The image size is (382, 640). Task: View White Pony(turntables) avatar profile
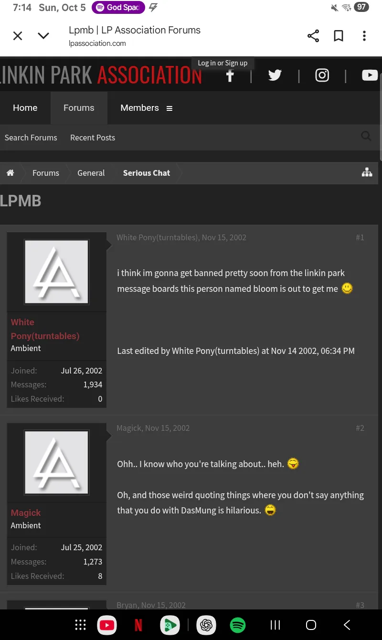(56, 272)
